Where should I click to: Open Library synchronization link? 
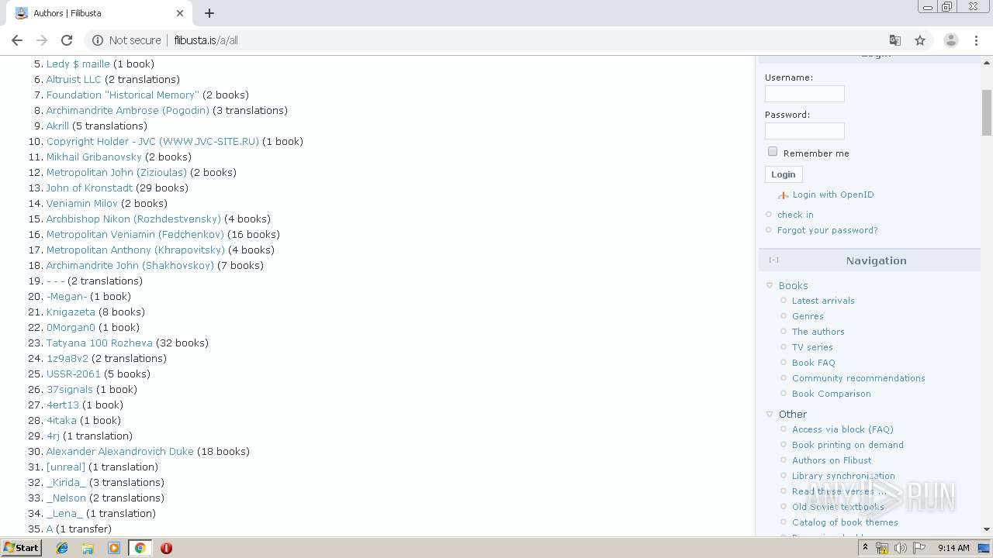(843, 476)
